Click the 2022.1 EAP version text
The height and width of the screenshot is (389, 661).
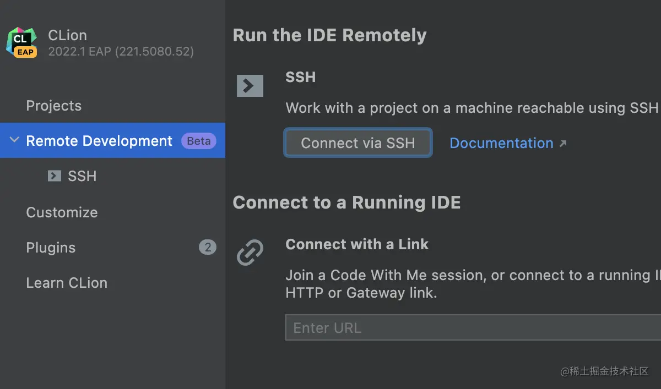pos(121,52)
